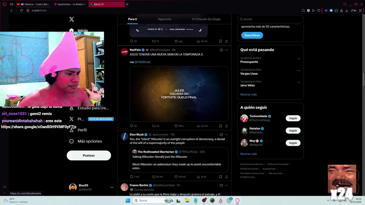Click the Buscar search field on X
Viewport: 365px width, 205px height.
click(x=270, y=19)
